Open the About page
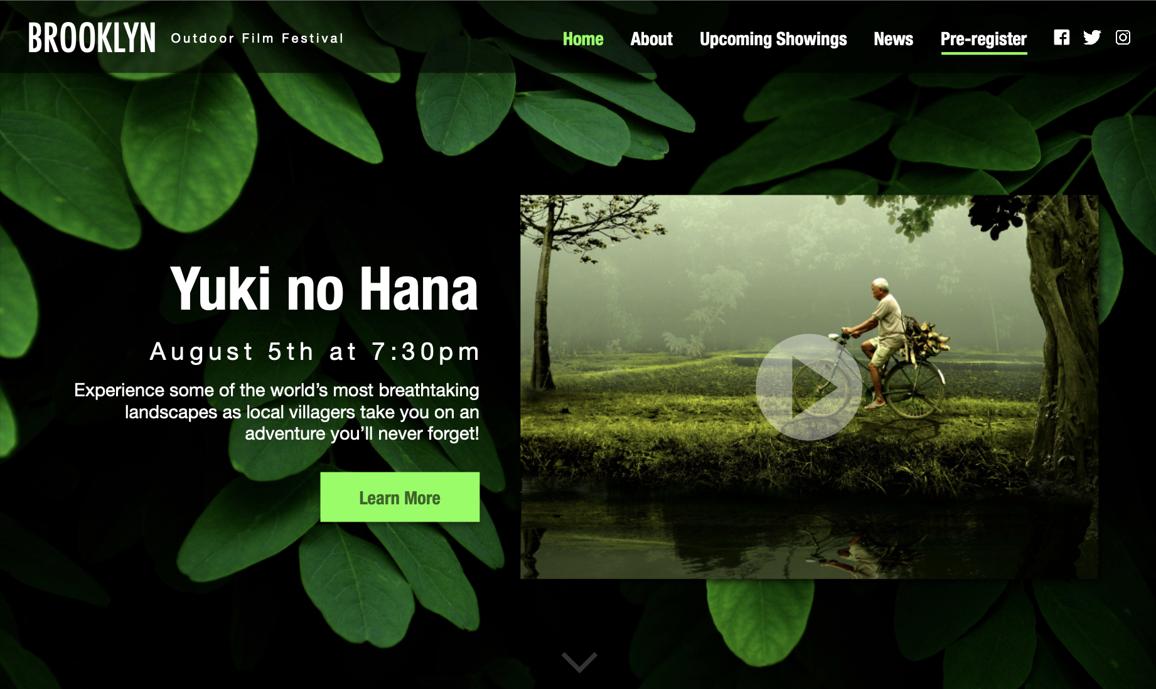The width and height of the screenshot is (1156, 689). pyautogui.click(x=651, y=39)
